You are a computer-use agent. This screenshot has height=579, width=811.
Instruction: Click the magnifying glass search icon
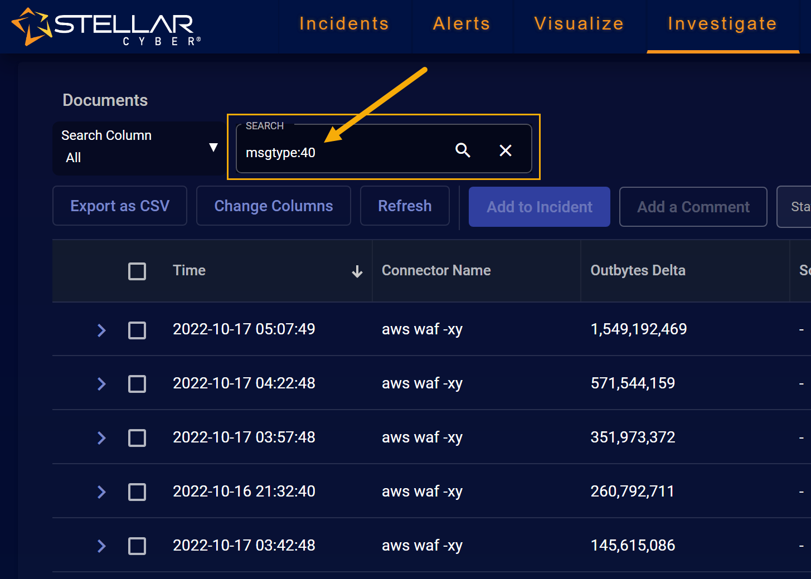(x=463, y=150)
